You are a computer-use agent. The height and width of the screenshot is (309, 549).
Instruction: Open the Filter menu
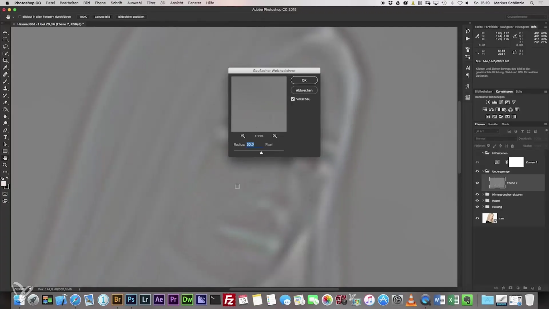tap(151, 3)
